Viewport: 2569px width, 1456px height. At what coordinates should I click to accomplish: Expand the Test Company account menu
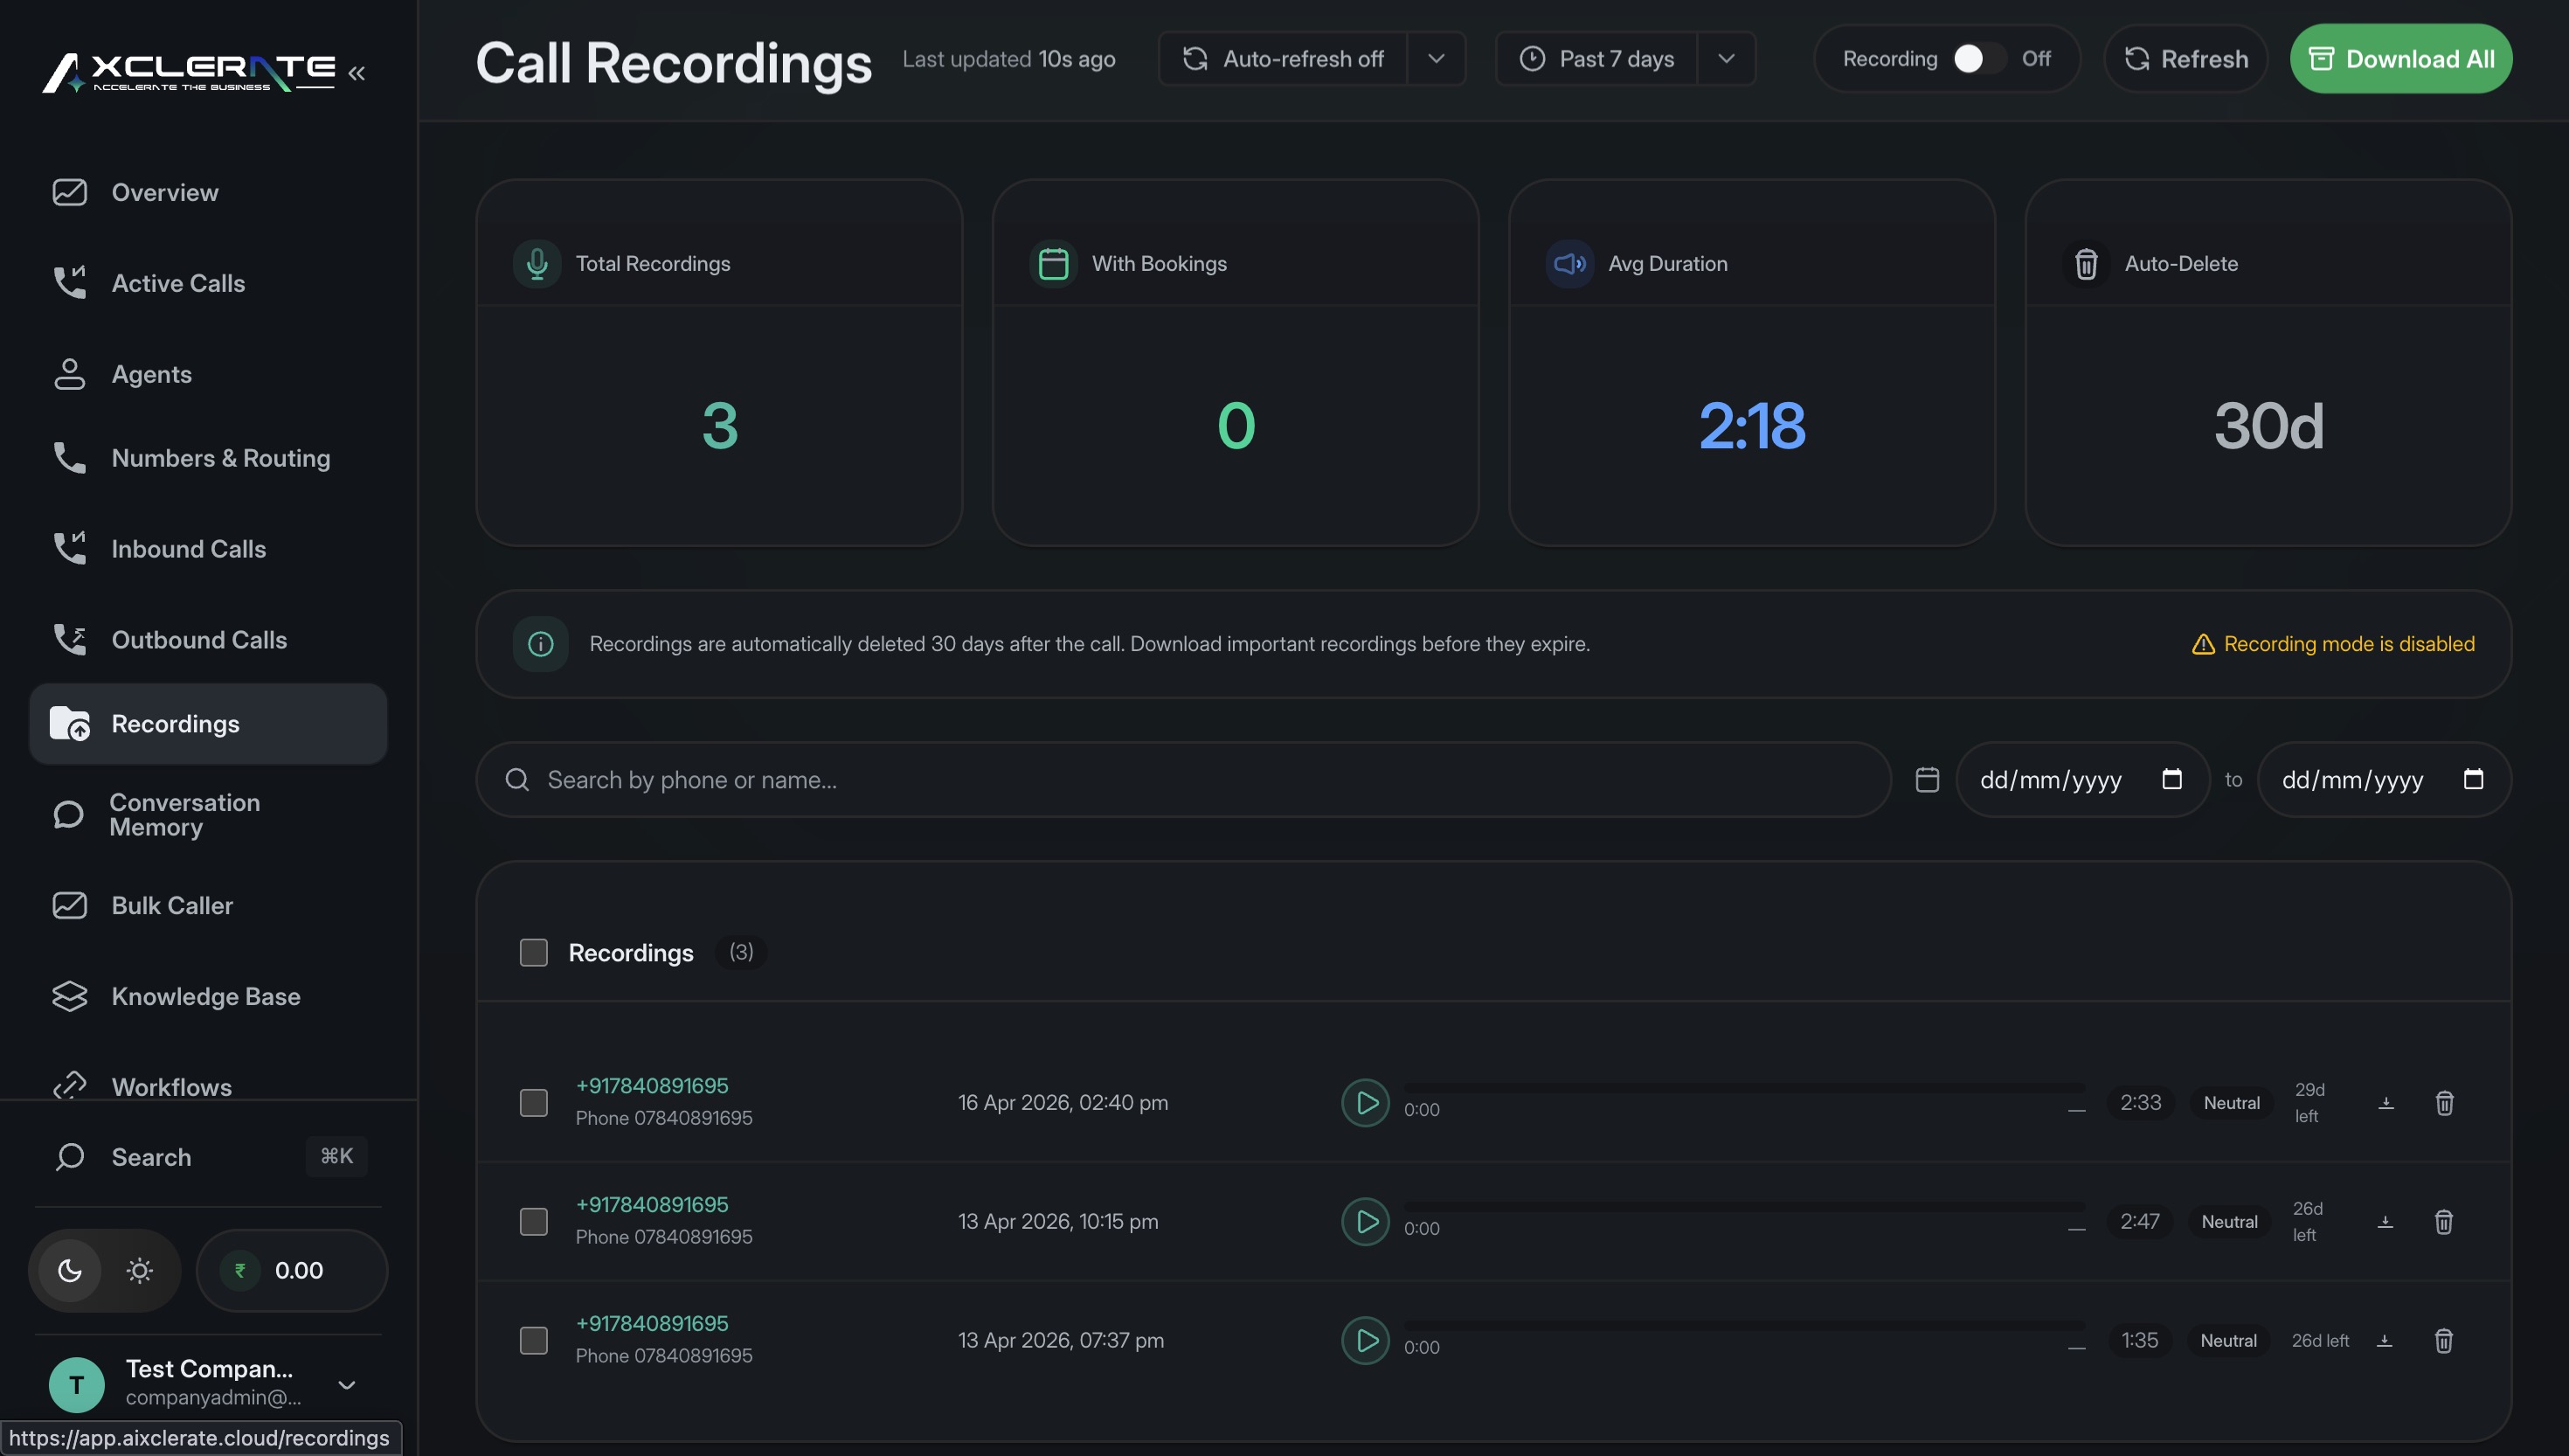[x=347, y=1384]
